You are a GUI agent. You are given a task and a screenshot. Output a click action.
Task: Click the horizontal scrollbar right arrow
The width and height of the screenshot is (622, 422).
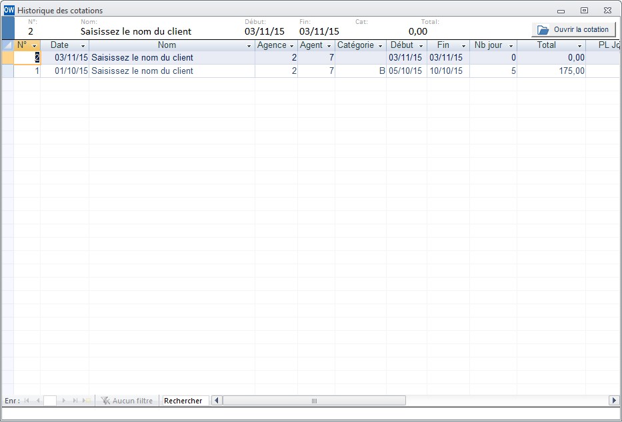click(614, 401)
